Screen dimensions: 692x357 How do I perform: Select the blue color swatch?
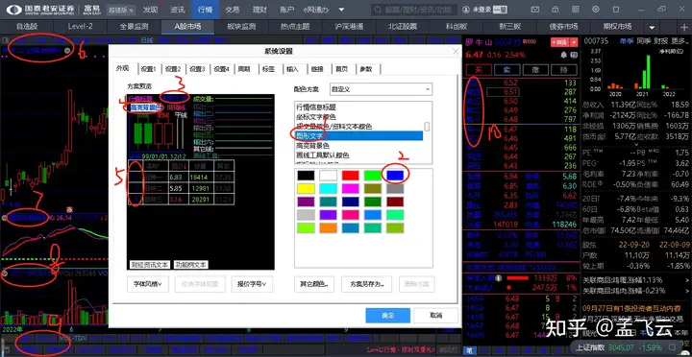tap(395, 176)
